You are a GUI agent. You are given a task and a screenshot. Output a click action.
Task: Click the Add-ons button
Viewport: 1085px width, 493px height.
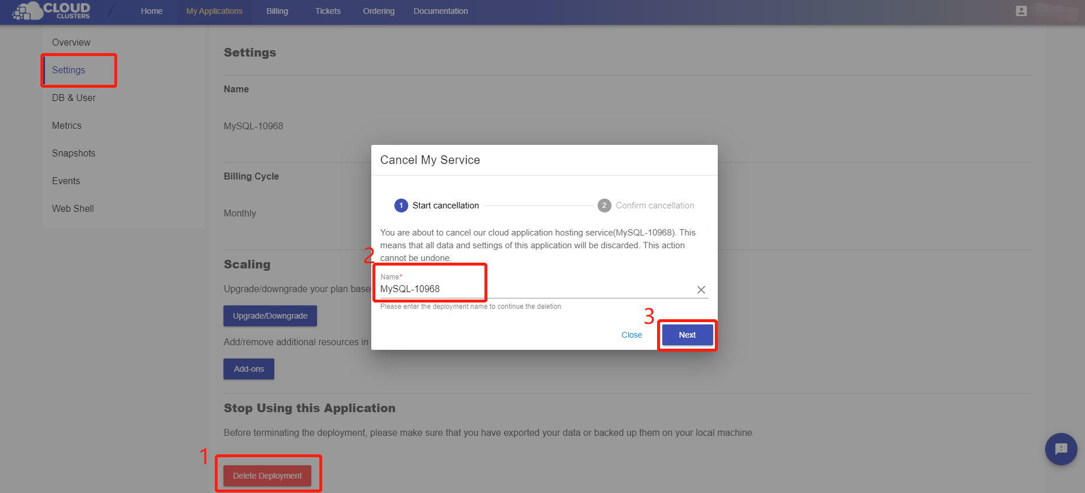click(249, 369)
